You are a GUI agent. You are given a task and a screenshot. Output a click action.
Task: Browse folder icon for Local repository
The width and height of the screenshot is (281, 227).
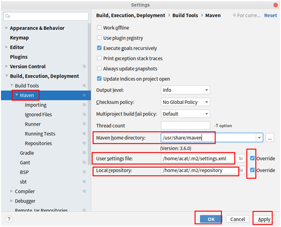click(x=241, y=170)
